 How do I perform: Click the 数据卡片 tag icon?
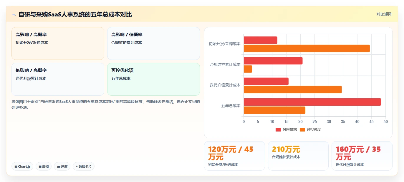(77, 166)
